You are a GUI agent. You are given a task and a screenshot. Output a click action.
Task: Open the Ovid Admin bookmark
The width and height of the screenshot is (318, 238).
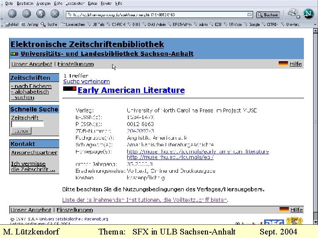[154, 25]
